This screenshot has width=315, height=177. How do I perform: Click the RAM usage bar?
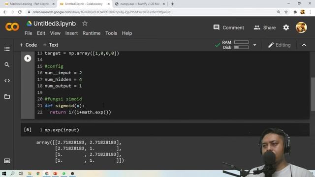coord(241,42)
